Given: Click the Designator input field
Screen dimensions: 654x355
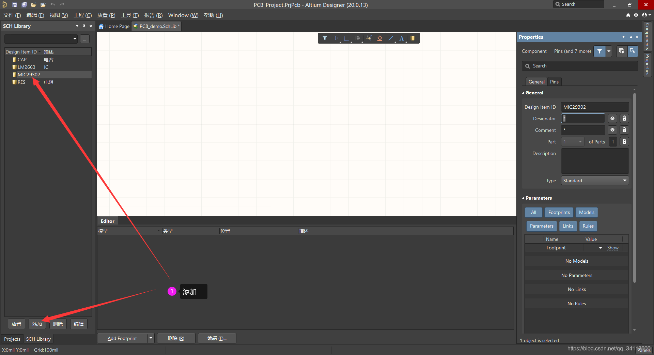Looking at the screenshot, I should [x=583, y=119].
